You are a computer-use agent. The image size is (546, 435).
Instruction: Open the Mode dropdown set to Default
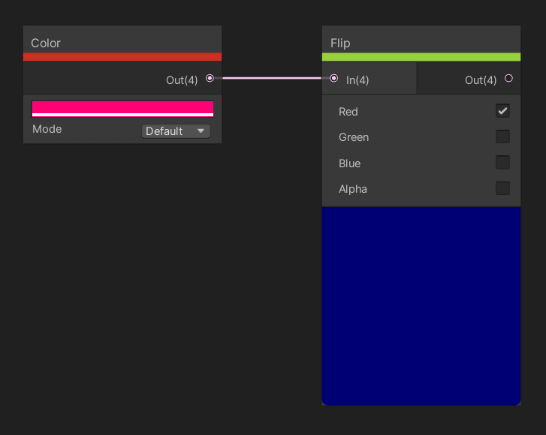[x=176, y=131]
